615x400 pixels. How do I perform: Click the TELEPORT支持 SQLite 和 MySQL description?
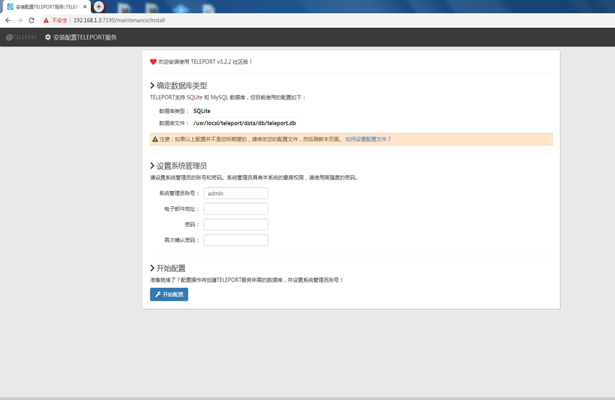228,97
